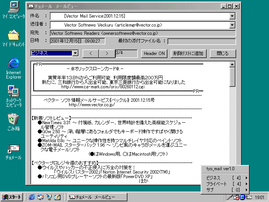Click the 19:01 taskbar clock

tap(259, 198)
